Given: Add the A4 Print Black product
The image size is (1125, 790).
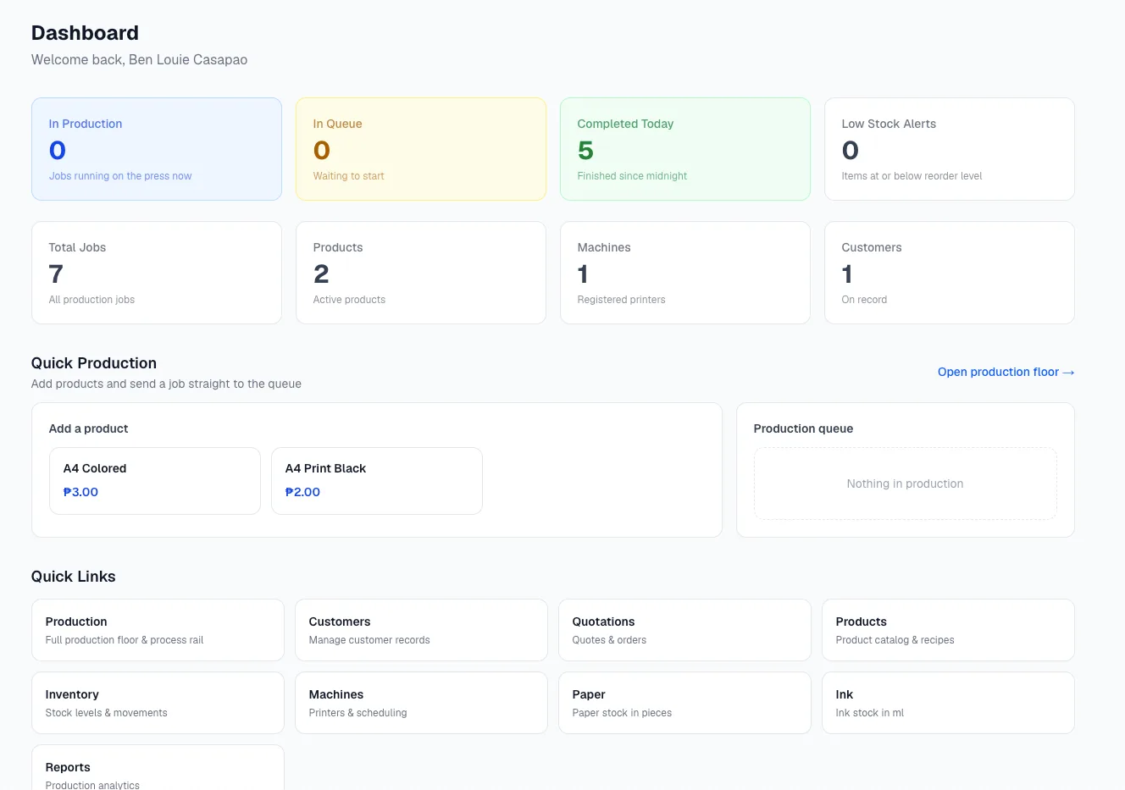Looking at the screenshot, I should tap(377, 481).
